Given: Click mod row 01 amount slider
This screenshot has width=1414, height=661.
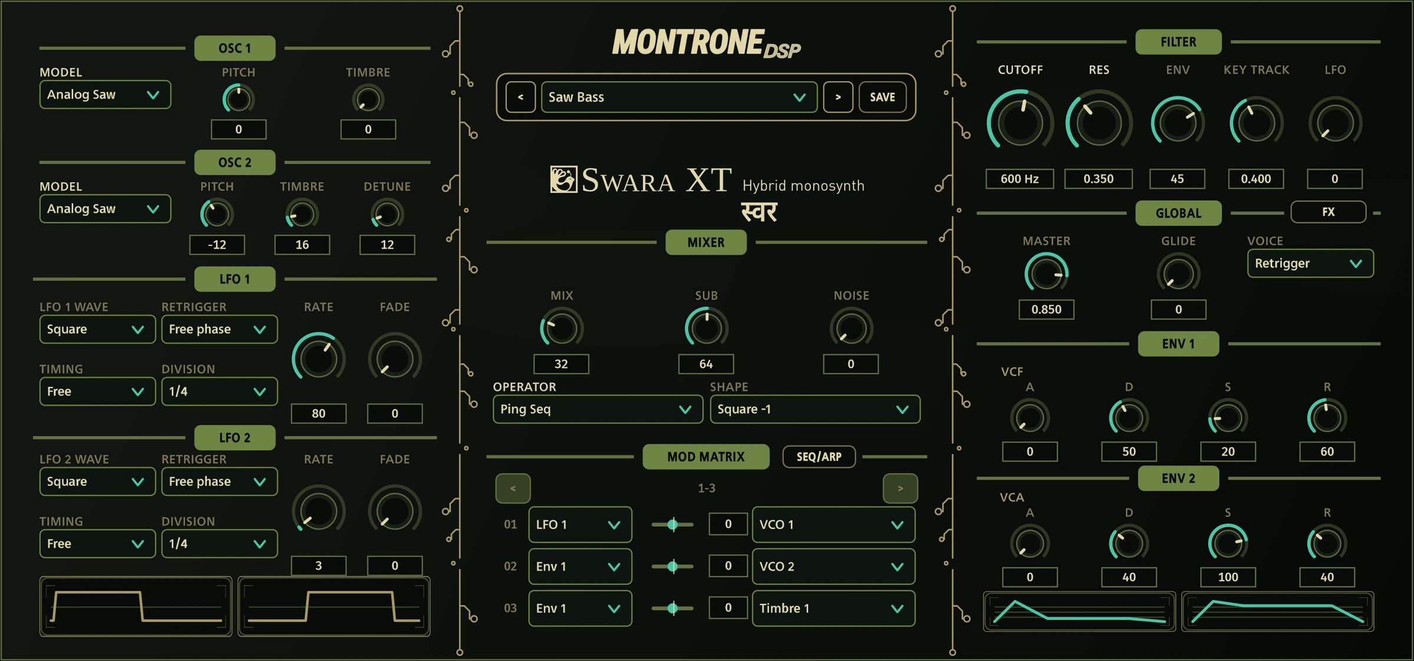Looking at the screenshot, I should (672, 524).
